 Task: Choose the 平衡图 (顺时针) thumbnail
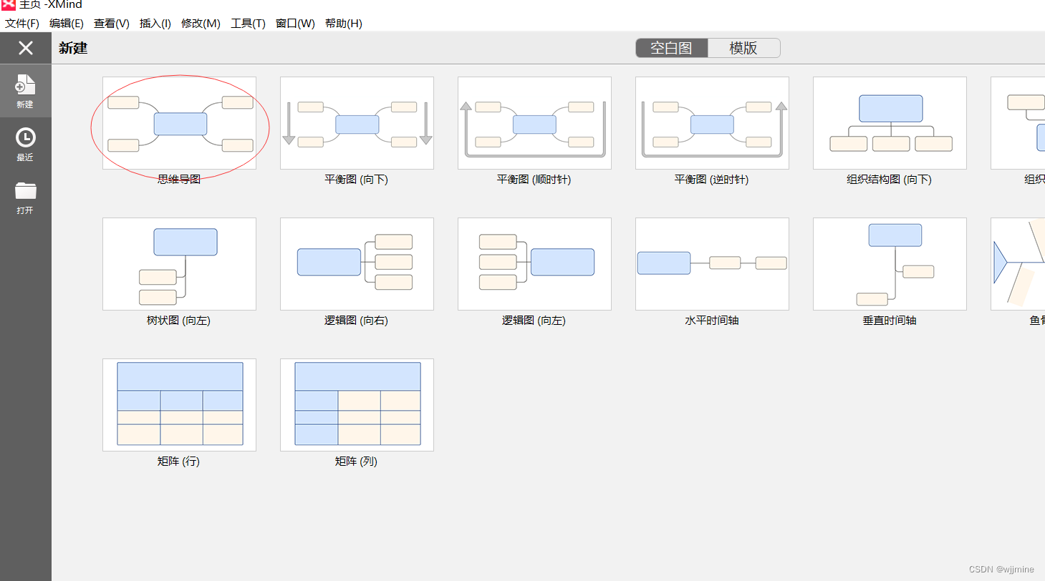click(x=534, y=123)
